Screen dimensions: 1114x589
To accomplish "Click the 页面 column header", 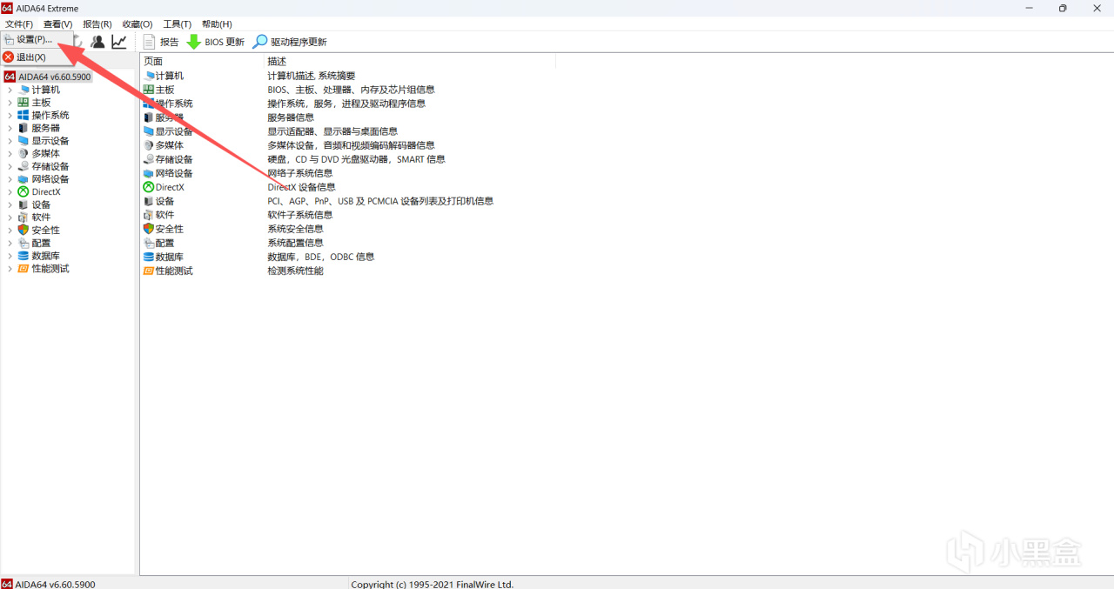I will coord(202,62).
